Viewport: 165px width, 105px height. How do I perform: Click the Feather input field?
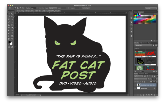click(33, 8)
